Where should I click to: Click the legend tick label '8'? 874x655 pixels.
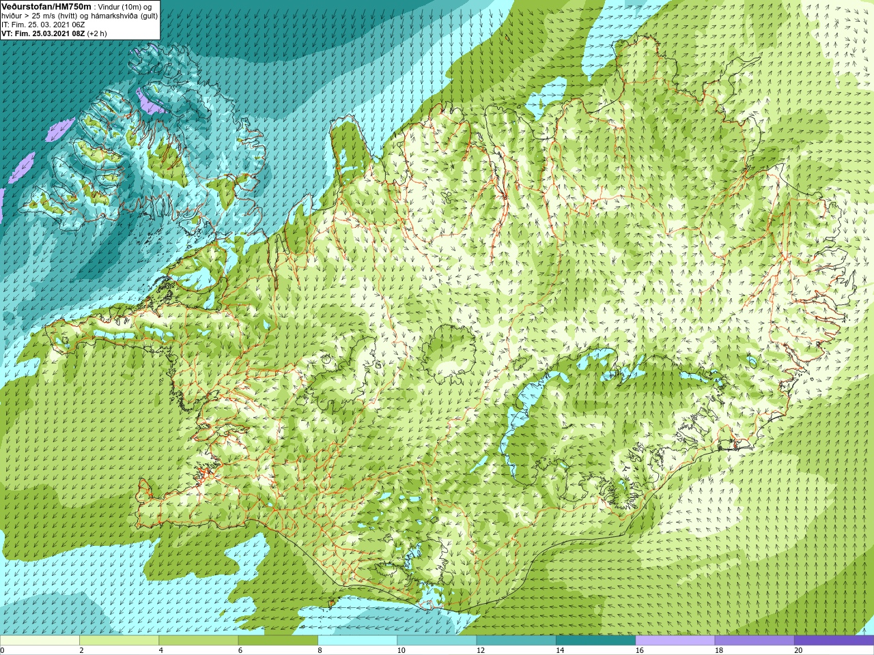click(x=320, y=650)
